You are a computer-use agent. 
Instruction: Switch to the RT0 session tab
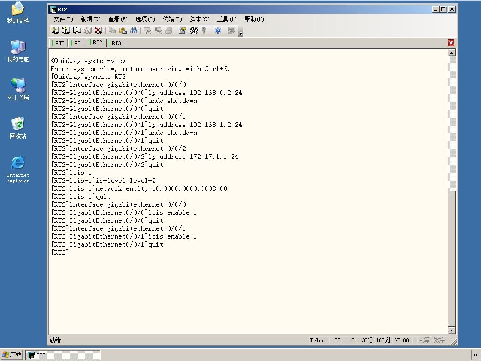click(x=59, y=43)
